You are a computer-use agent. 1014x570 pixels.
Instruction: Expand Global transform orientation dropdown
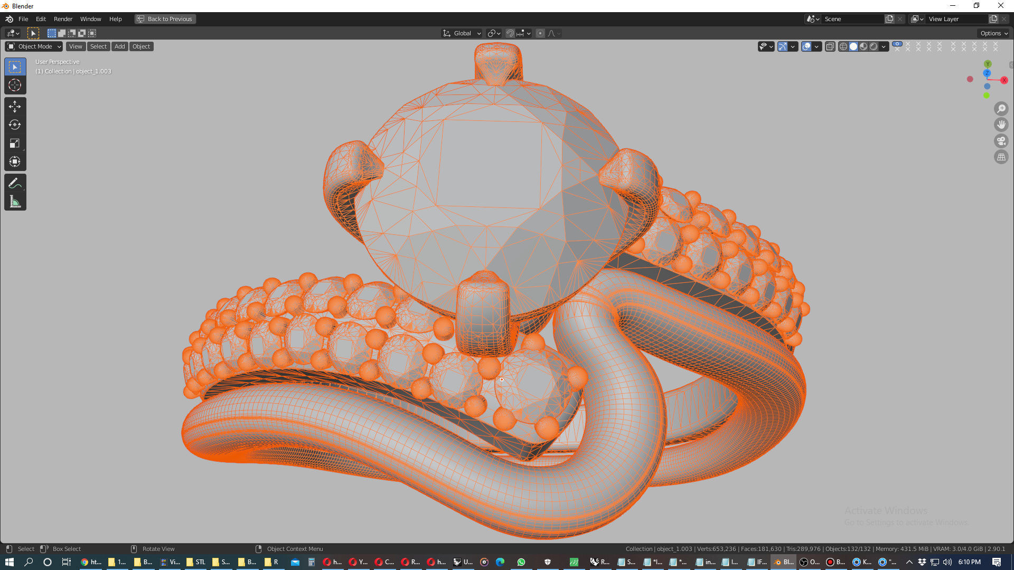pos(462,33)
